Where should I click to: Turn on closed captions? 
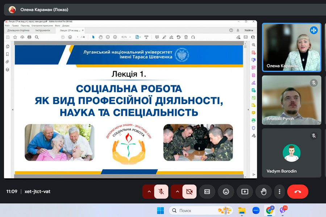tap(207, 192)
